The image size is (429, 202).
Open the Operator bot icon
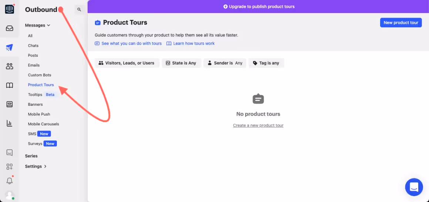click(10, 104)
